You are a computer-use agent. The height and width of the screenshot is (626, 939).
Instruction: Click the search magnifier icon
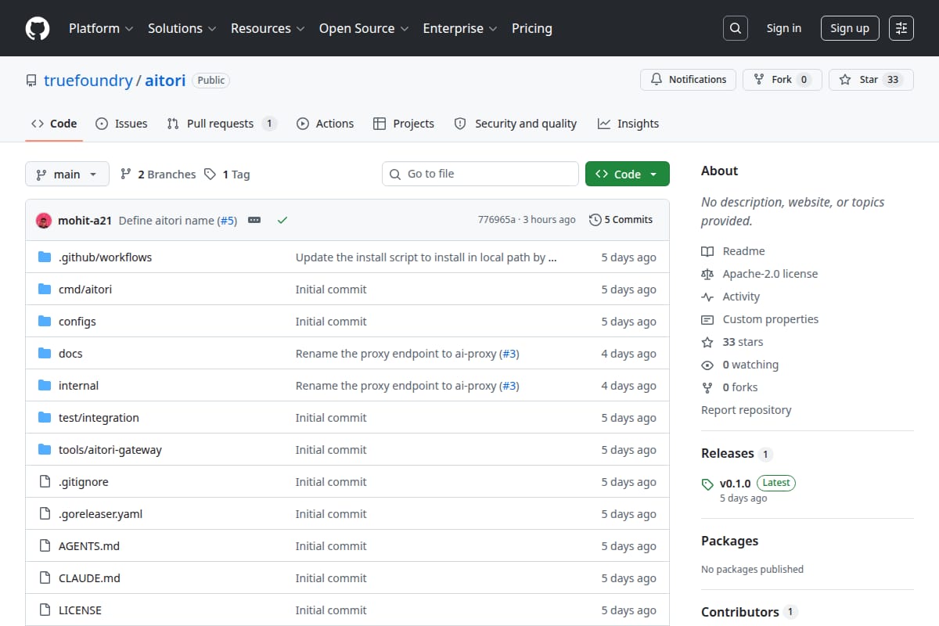pyautogui.click(x=735, y=28)
